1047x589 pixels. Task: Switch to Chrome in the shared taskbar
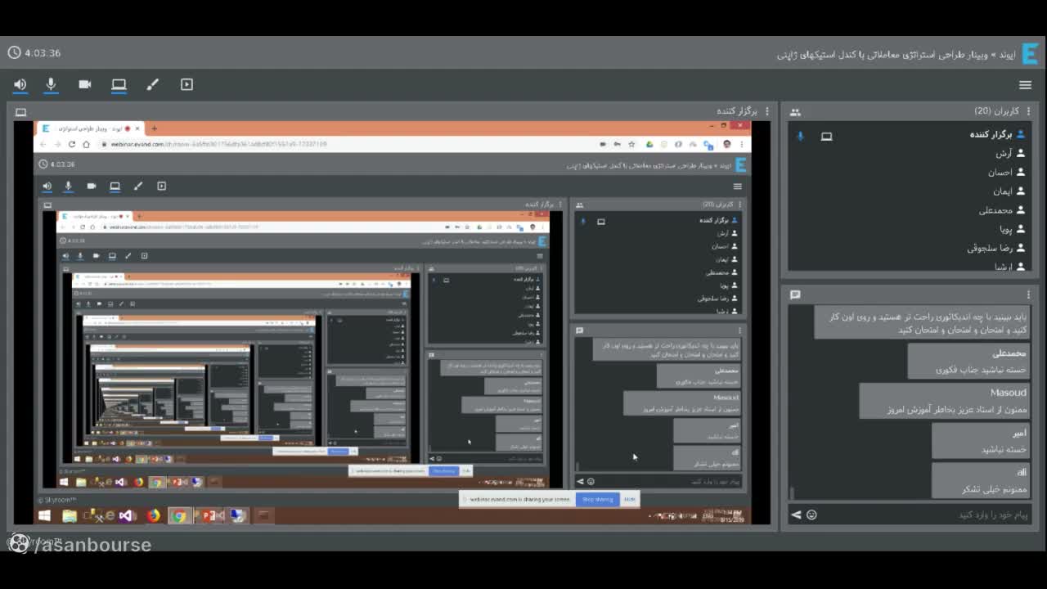coord(179,515)
